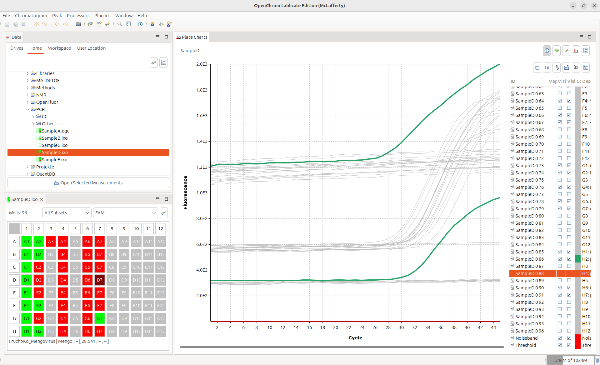Click the A-Z sort icon above series list
The height and width of the screenshot is (365, 600).
coord(556,67)
